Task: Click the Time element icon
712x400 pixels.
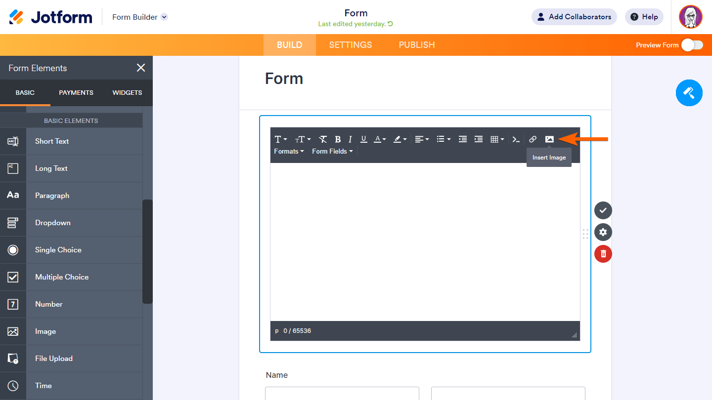Action: click(13, 386)
